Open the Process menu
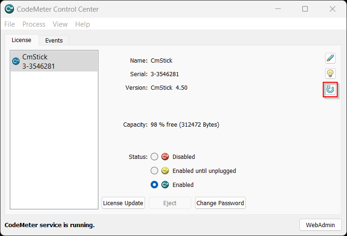This screenshot has height=236, width=347. (x=34, y=24)
